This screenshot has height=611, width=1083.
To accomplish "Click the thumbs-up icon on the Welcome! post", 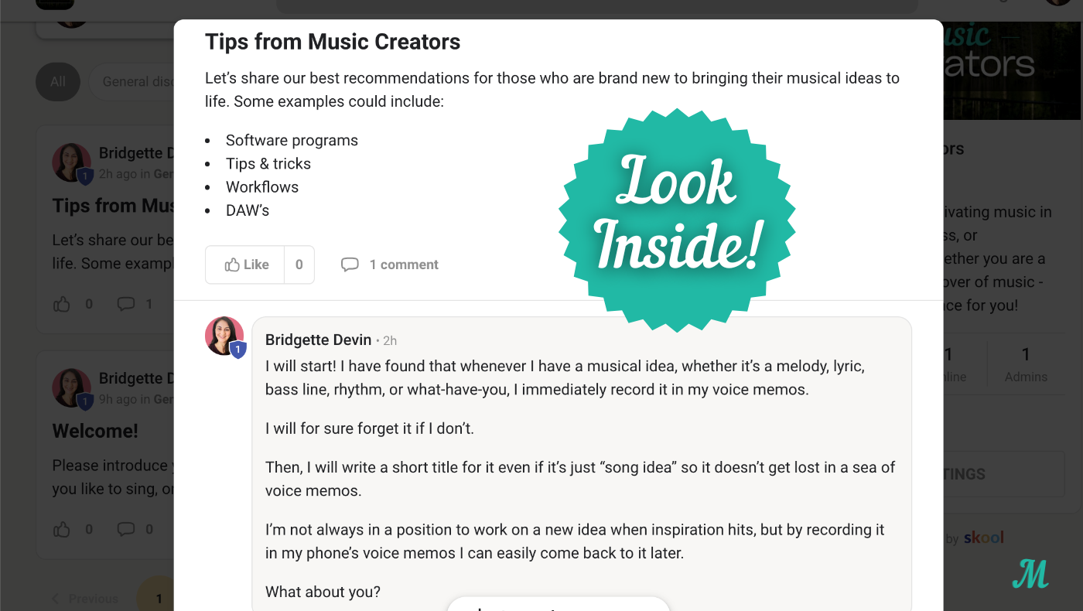I will (x=62, y=529).
